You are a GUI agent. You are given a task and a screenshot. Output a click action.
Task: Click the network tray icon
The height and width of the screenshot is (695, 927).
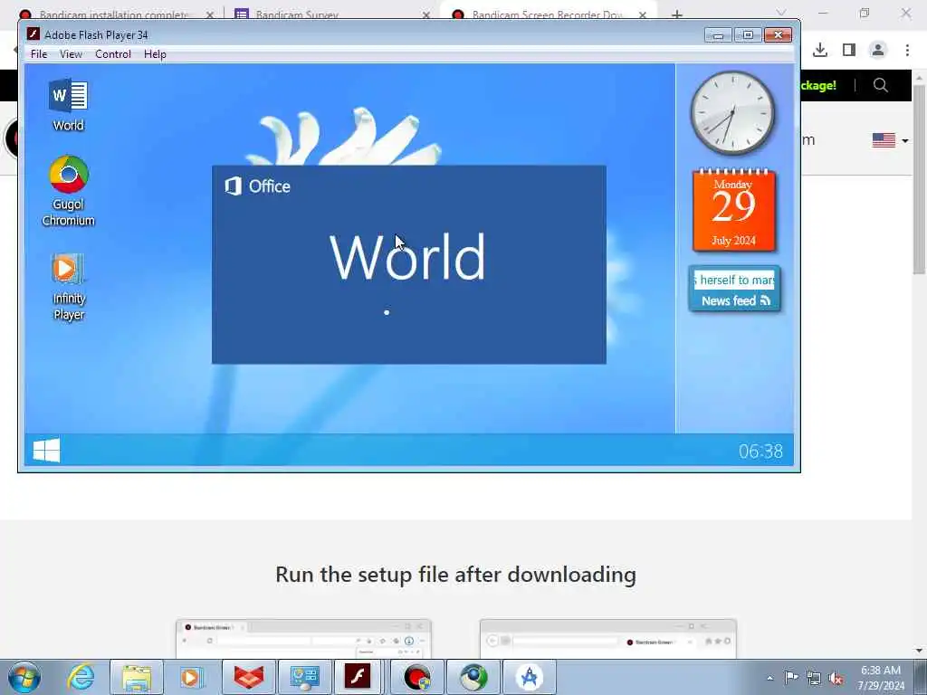click(814, 678)
